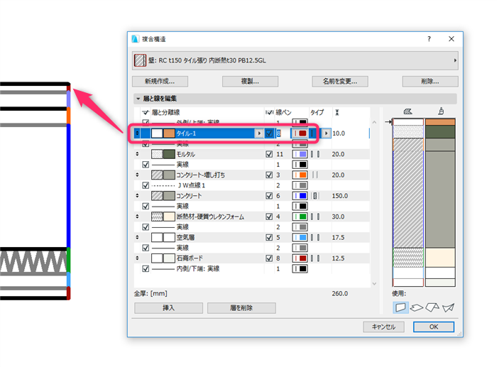Open the タイル-1 building material popup arrow
Image resolution: width=497 pixels, height=367 pixels.
259,133
